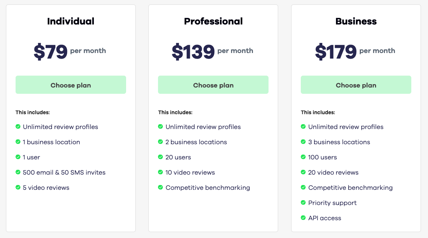Choose the Business plan
Screen dimensions: 428x238
click(356, 85)
